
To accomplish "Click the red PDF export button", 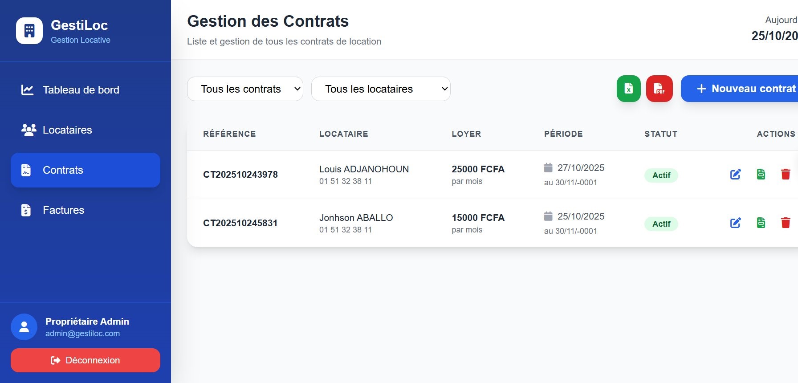I will (659, 89).
